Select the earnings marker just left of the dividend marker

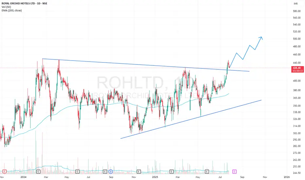pyautogui.click(x=105, y=171)
